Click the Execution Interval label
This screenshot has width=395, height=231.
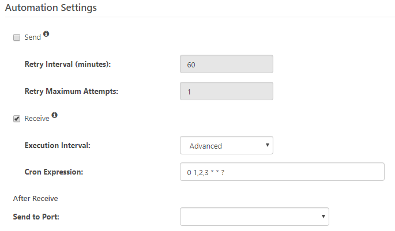pos(58,145)
